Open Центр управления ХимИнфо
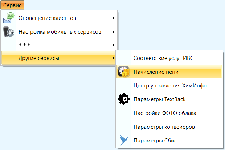Viewport: 225px width, 150px height. click(x=169, y=86)
